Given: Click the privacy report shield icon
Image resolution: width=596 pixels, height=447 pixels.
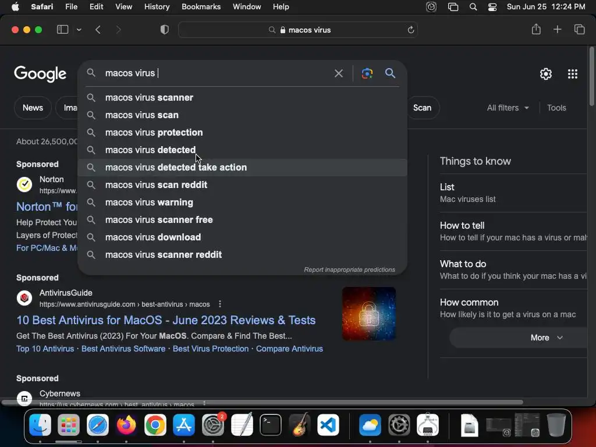Looking at the screenshot, I should (x=165, y=30).
